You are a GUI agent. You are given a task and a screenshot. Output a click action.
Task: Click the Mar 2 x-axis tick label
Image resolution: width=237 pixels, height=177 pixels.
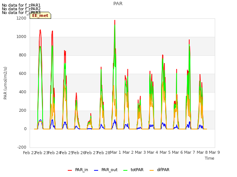click(128, 152)
